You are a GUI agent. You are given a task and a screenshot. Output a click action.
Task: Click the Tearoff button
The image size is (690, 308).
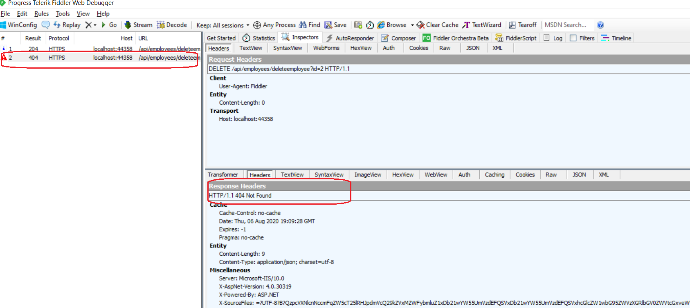523,25
